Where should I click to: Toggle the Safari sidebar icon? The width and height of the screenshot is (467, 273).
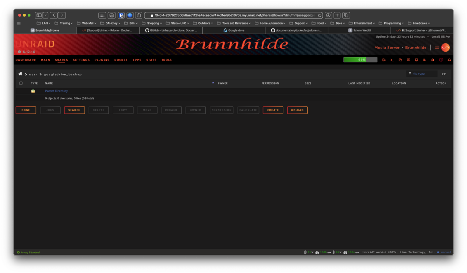[39, 15]
